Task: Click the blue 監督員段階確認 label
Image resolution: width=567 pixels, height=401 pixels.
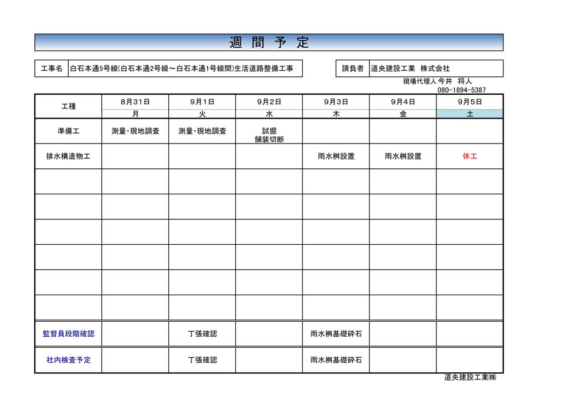Action: (x=68, y=334)
